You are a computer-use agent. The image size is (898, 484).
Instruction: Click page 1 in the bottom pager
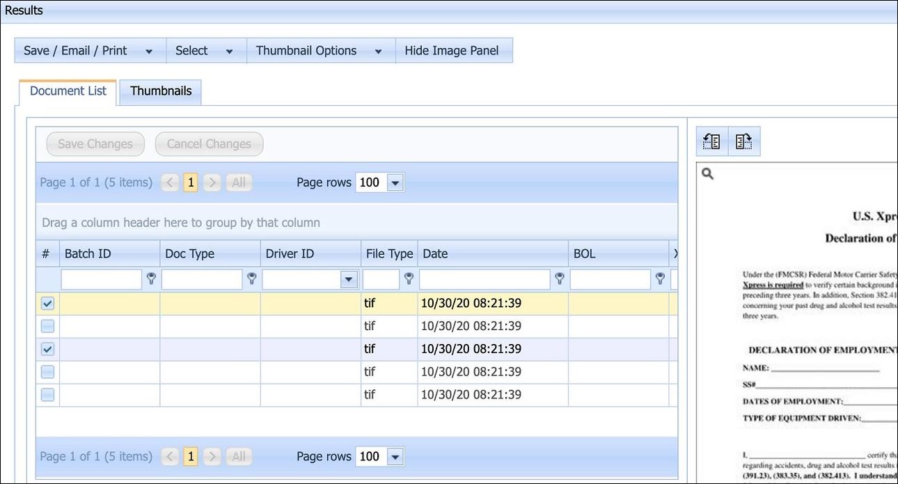[191, 457]
